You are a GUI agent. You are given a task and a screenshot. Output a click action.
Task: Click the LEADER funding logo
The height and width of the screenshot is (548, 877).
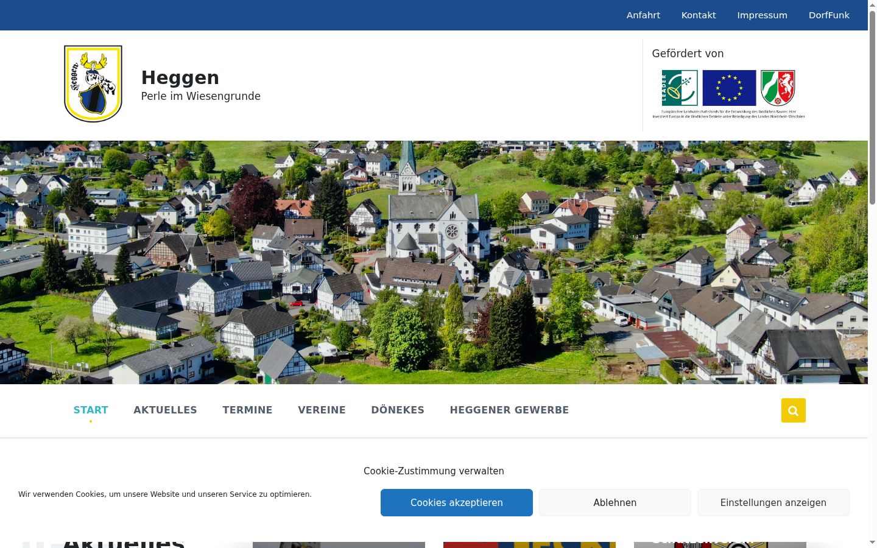[680, 88]
